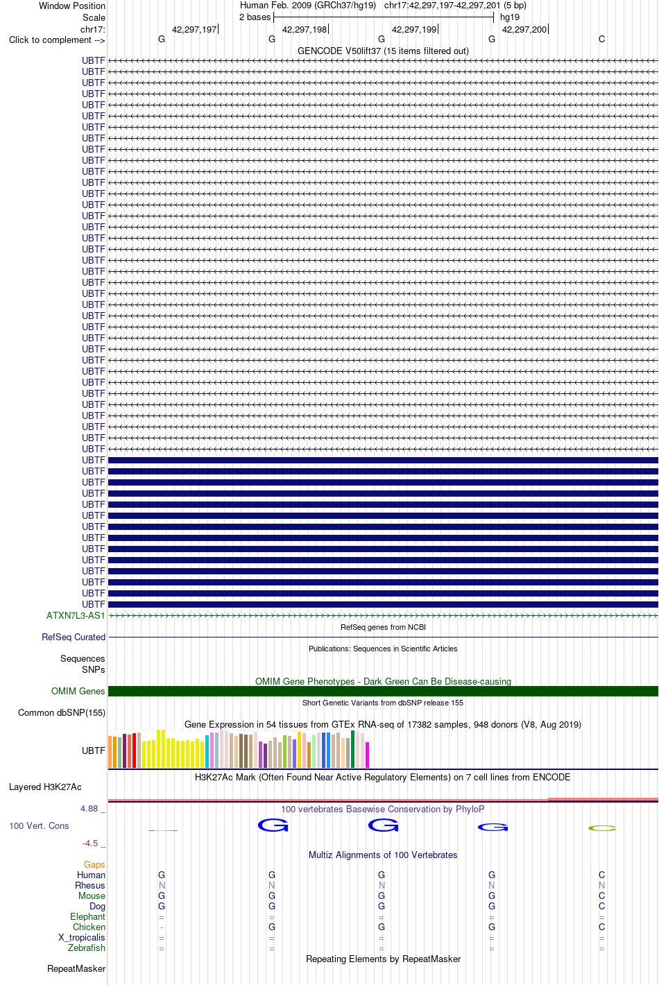Click the ATXN7L3-AS1 gene label
This screenshot has width=659, height=985.
pos(76,615)
